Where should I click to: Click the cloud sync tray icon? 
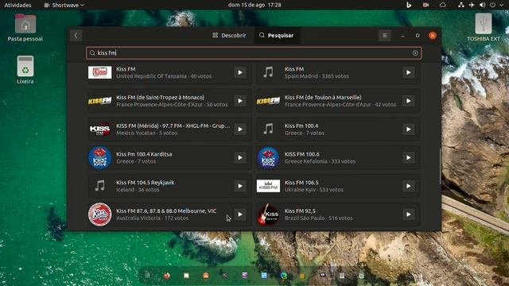coord(442,5)
